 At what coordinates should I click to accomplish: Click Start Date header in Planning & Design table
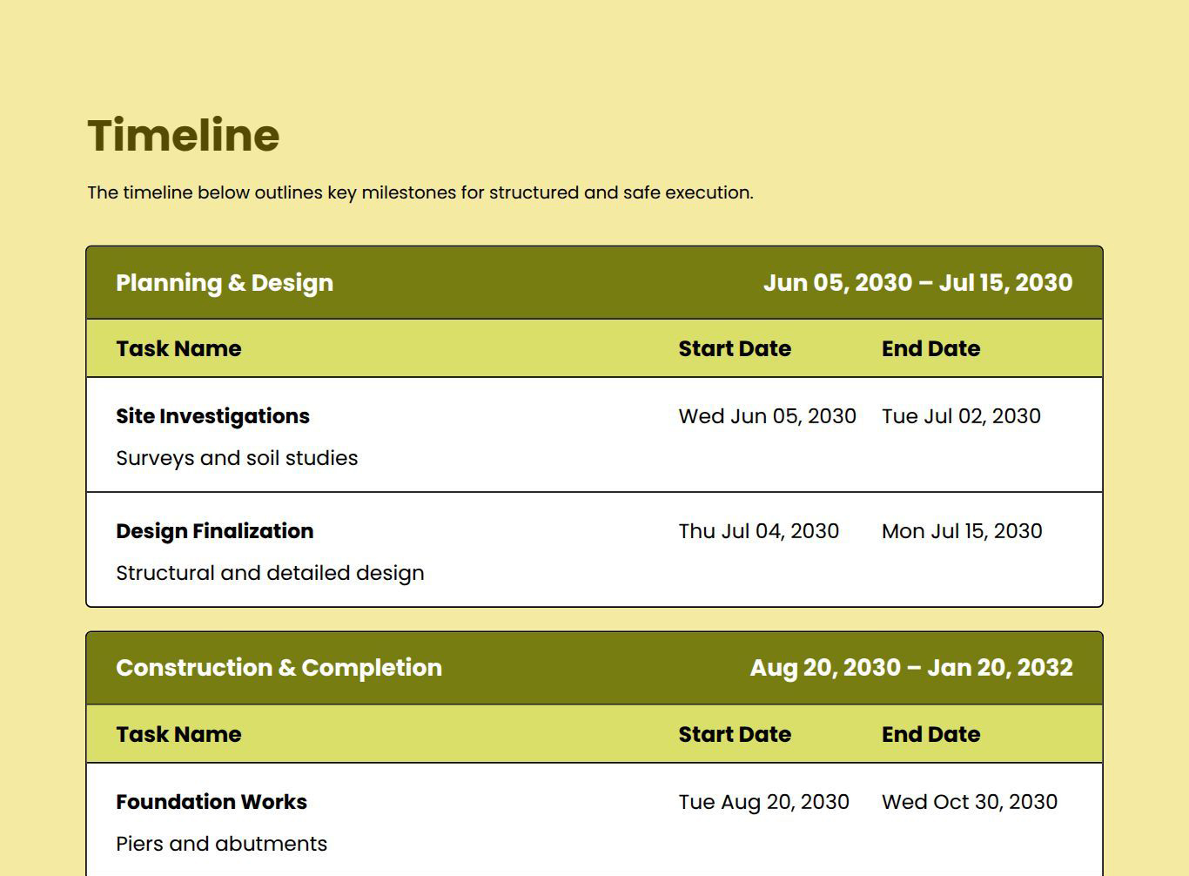tap(735, 348)
